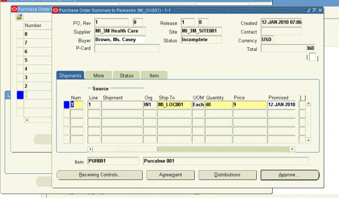Click the flexfield cell at end of first shipment row

coord(302,105)
